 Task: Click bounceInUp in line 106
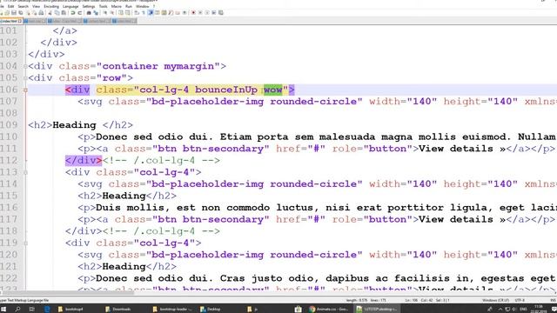[x=226, y=90]
